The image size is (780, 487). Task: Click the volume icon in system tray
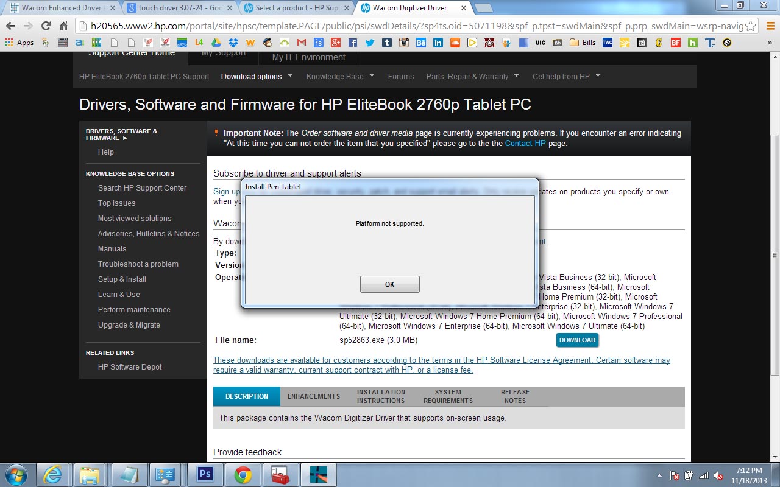click(x=719, y=475)
